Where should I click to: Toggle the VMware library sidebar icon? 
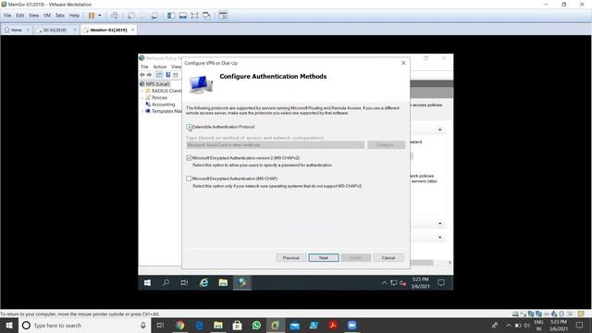(171, 16)
